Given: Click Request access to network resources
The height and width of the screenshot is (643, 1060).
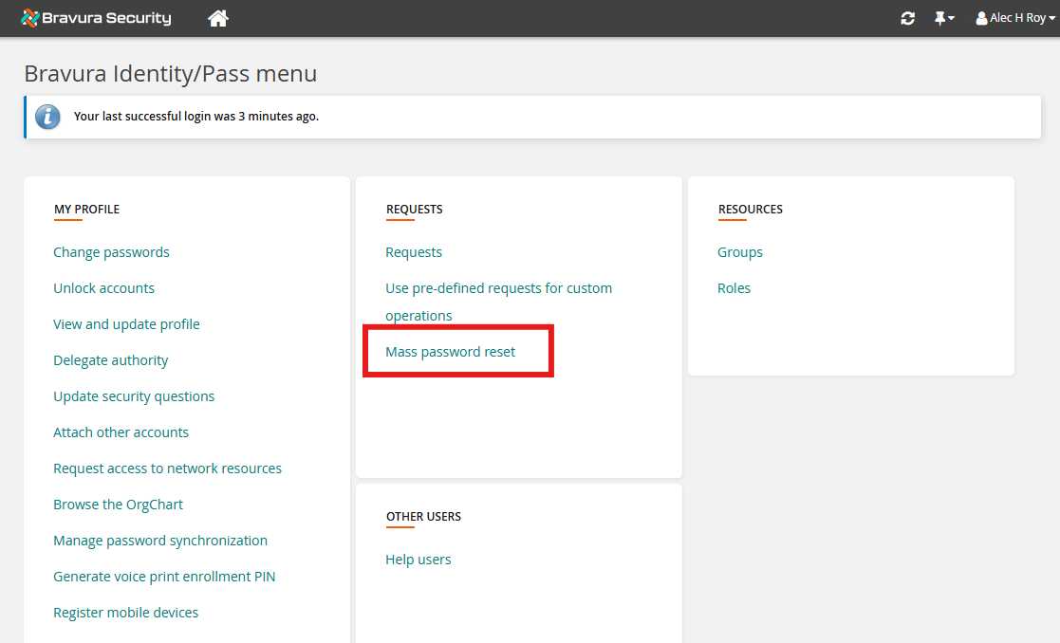Looking at the screenshot, I should click(167, 468).
